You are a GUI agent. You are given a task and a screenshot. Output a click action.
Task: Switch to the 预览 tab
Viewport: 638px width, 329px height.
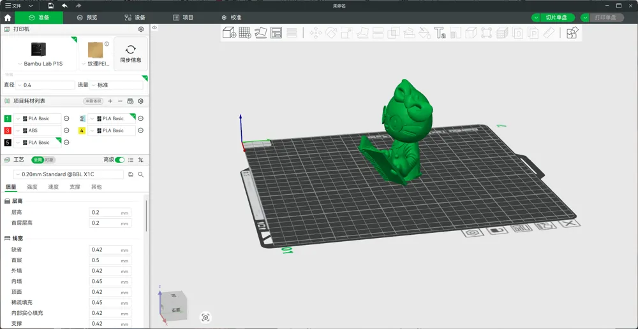[x=87, y=17]
